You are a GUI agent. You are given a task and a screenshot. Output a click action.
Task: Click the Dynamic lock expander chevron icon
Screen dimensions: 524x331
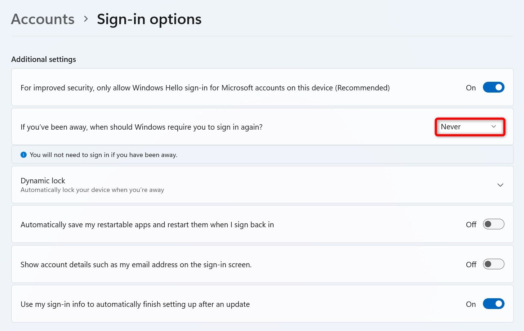coord(500,185)
